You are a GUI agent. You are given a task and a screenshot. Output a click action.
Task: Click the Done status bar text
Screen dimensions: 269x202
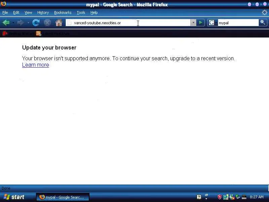[6, 188]
